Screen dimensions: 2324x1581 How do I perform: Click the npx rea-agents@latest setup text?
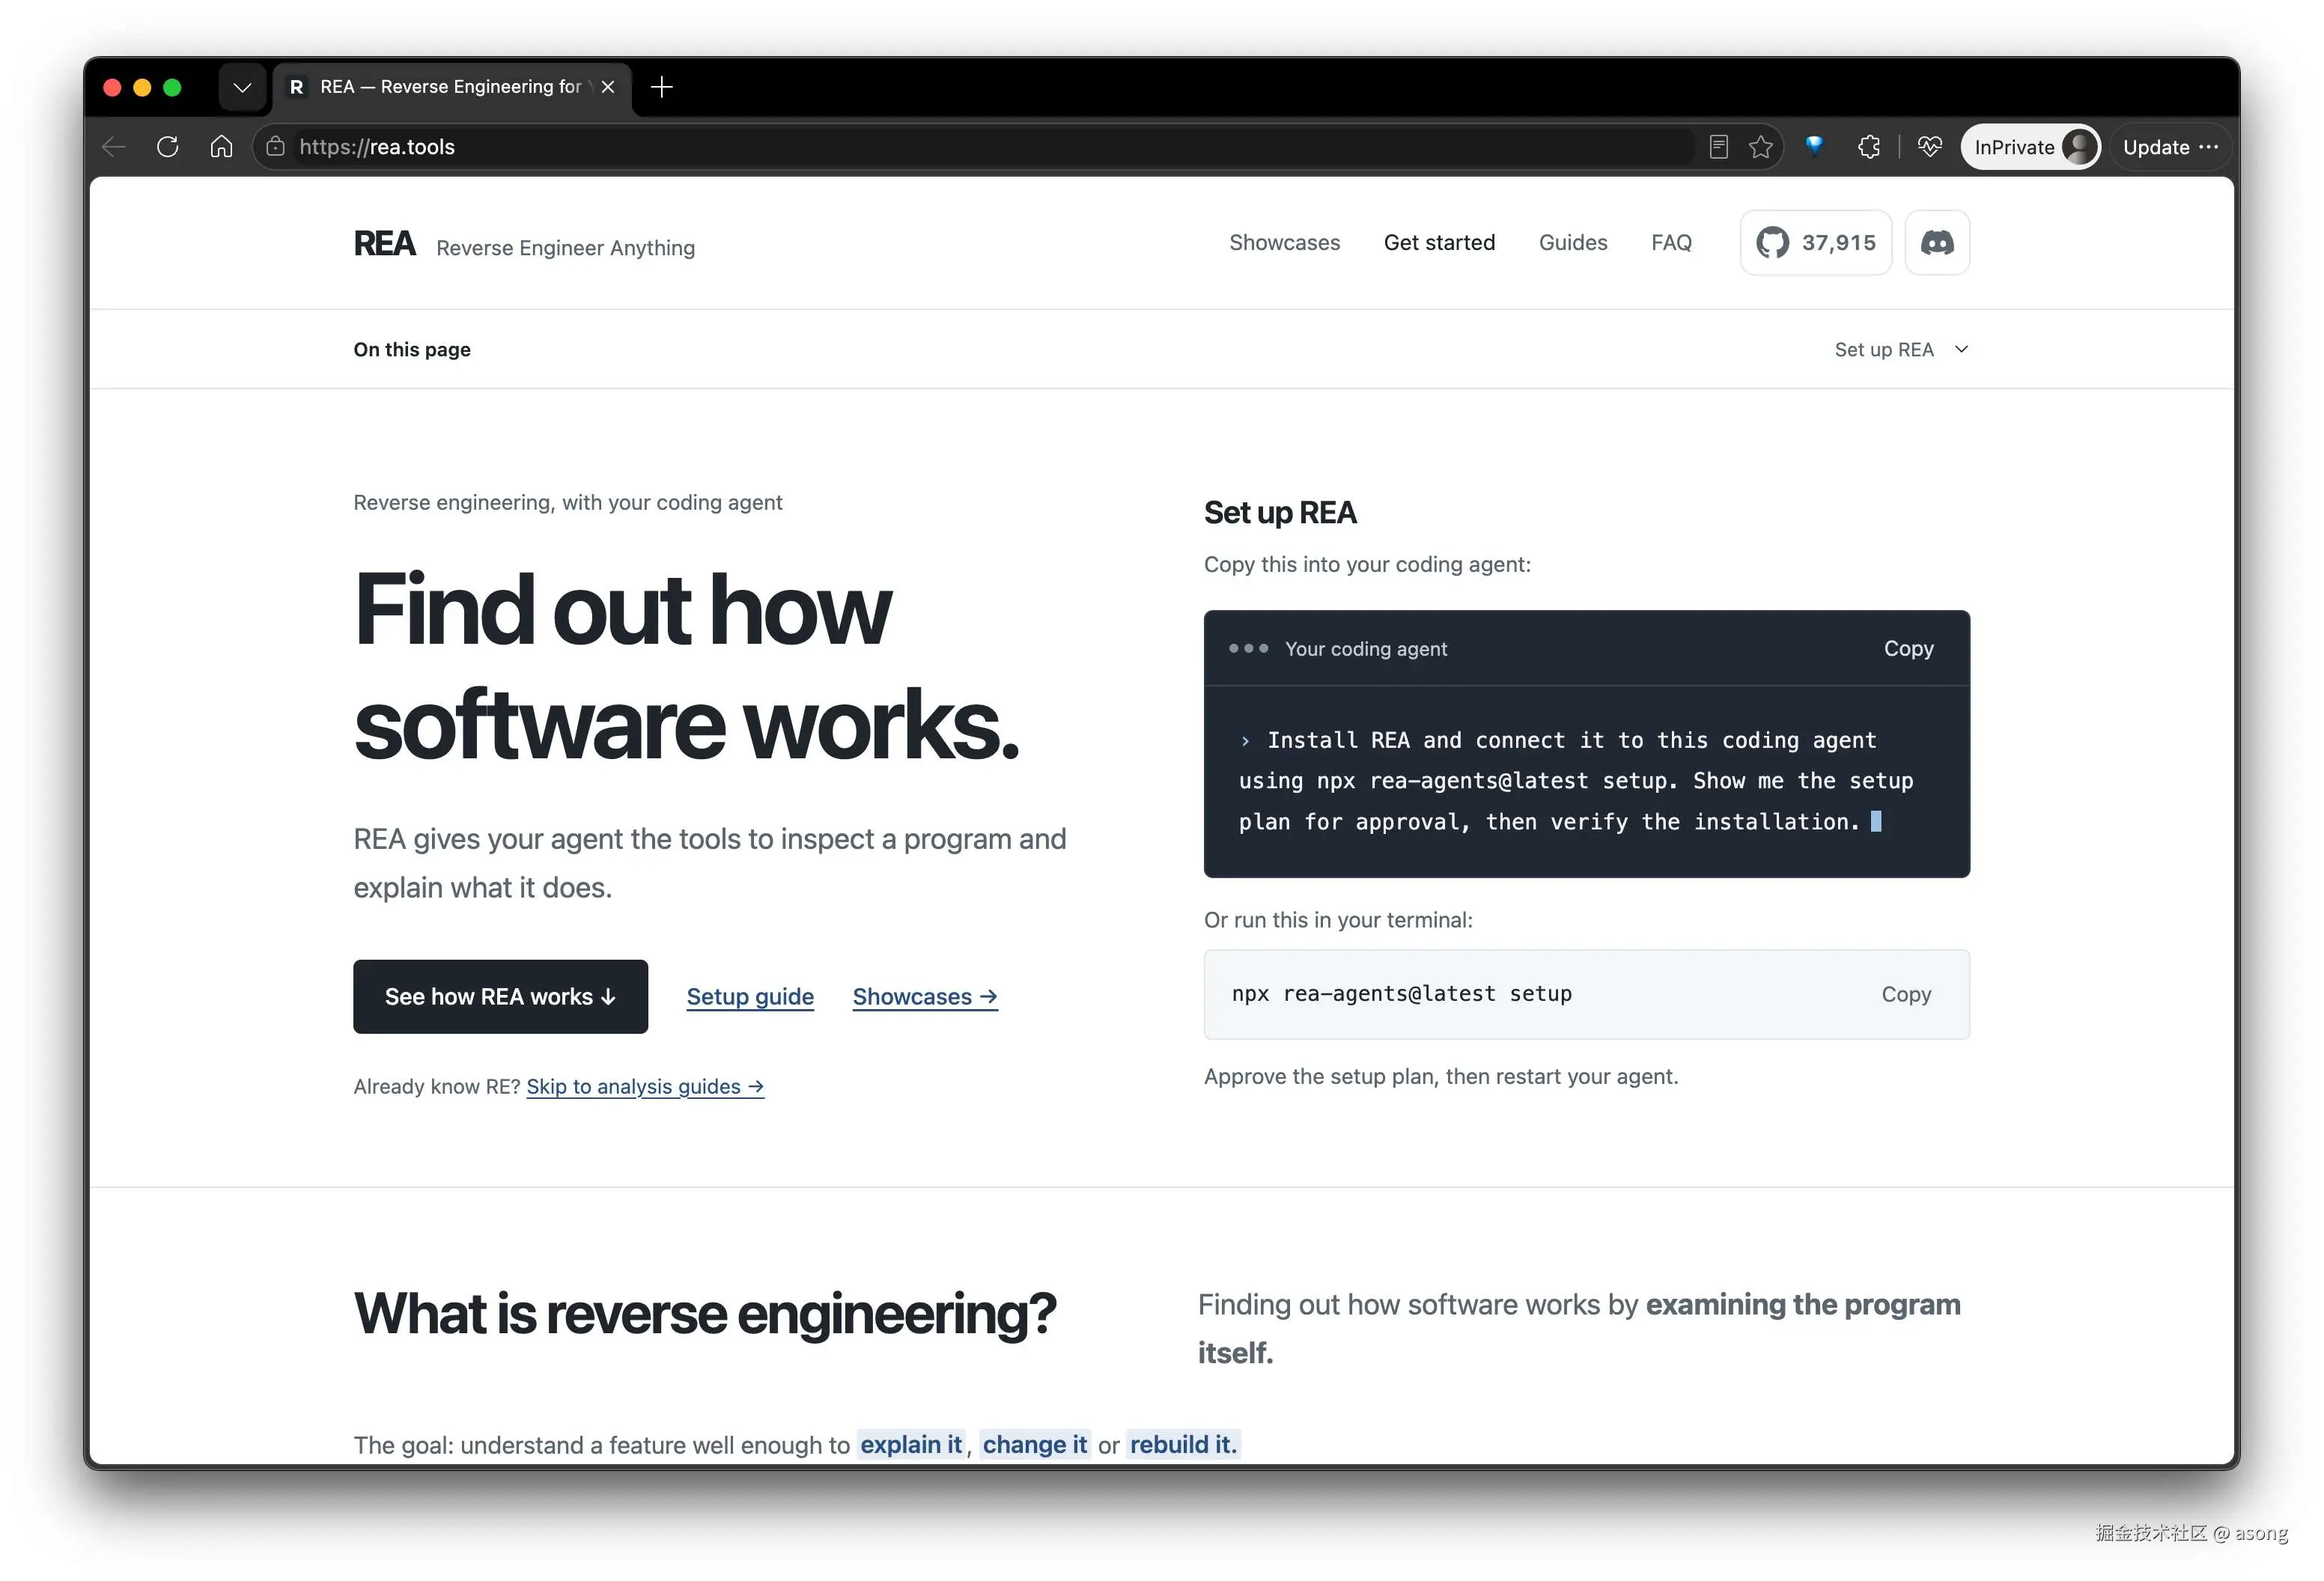1401,994
